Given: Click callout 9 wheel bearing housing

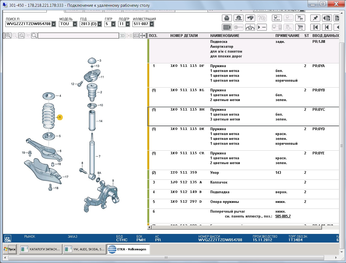Looking at the screenshot, I should (113, 181).
